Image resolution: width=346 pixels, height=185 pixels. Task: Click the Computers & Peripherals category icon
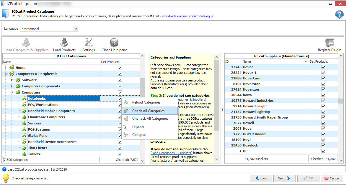[12, 74]
